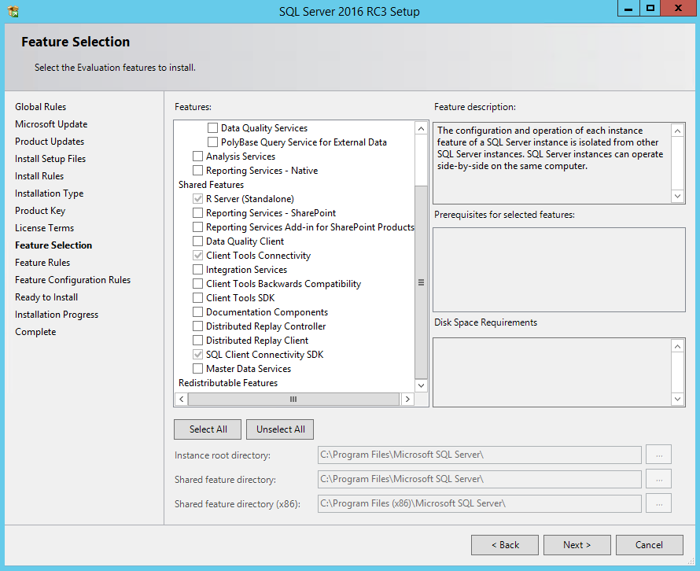Tick the Data Quality Client checkbox

pos(197,241)
